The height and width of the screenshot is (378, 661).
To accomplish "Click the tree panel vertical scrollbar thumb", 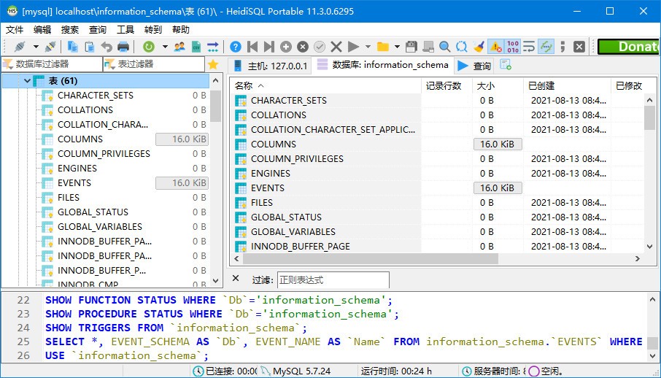I will click(216, 106).
